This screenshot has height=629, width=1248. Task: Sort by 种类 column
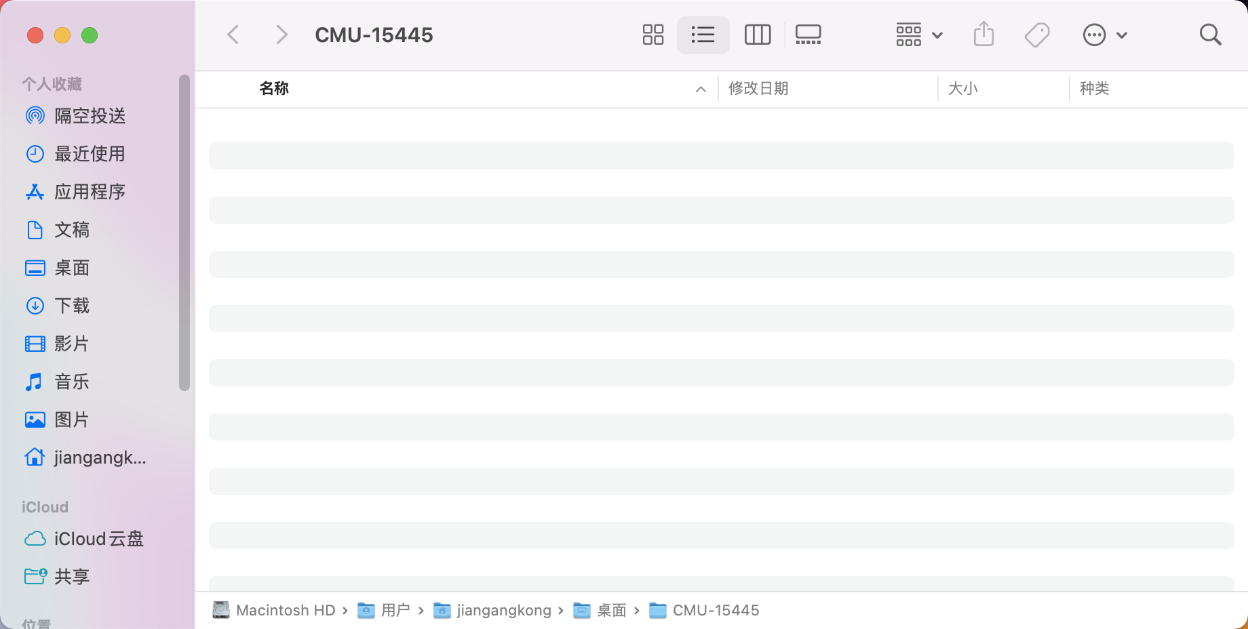click(x=1094, y=88)
